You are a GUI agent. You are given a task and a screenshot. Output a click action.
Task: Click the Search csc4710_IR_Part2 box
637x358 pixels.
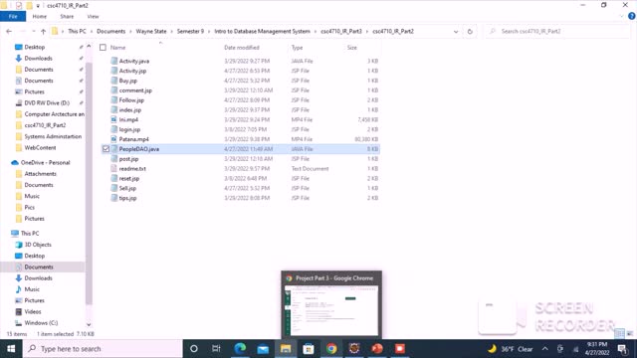(x=556, y=31)
